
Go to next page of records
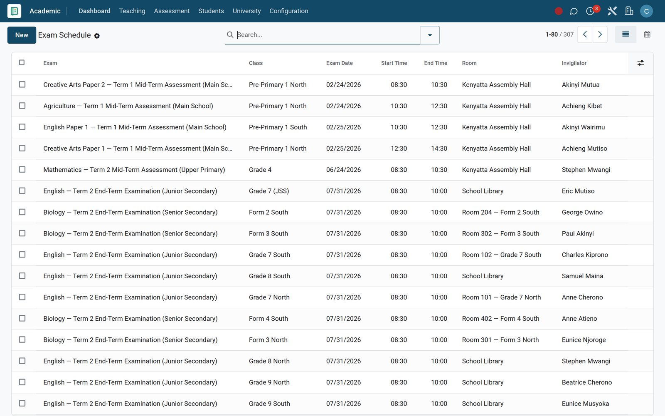tap(600, 35)
